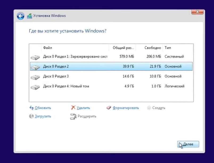Refresh the list via Обновить link

(x=43, y=108)
